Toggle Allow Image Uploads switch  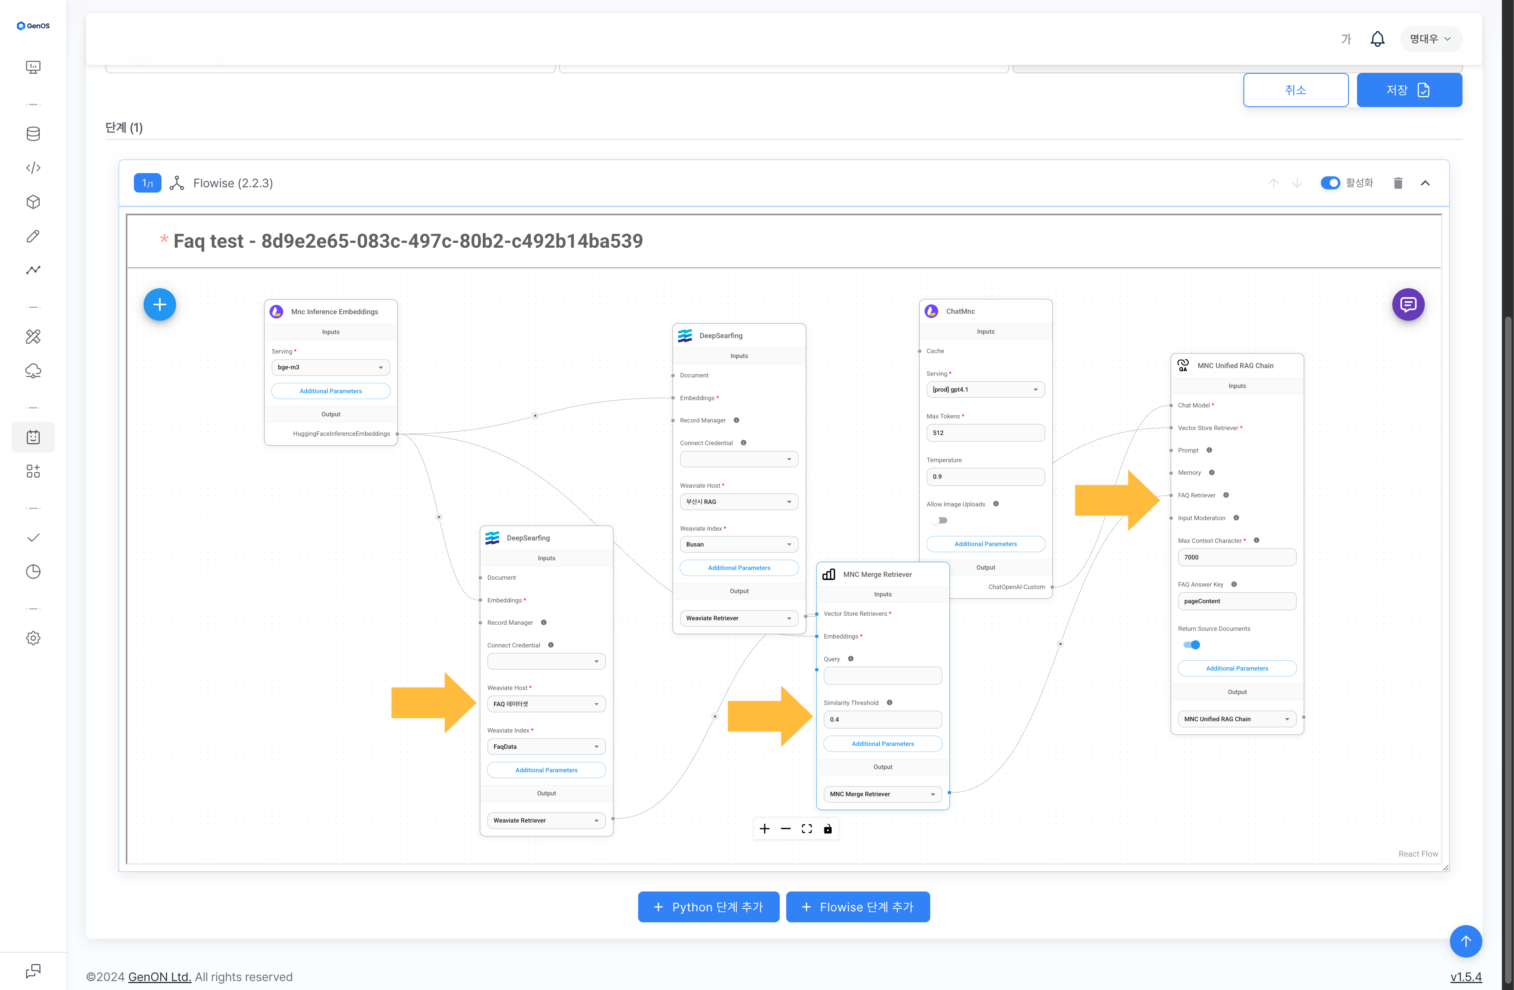(x=940, y=521)
